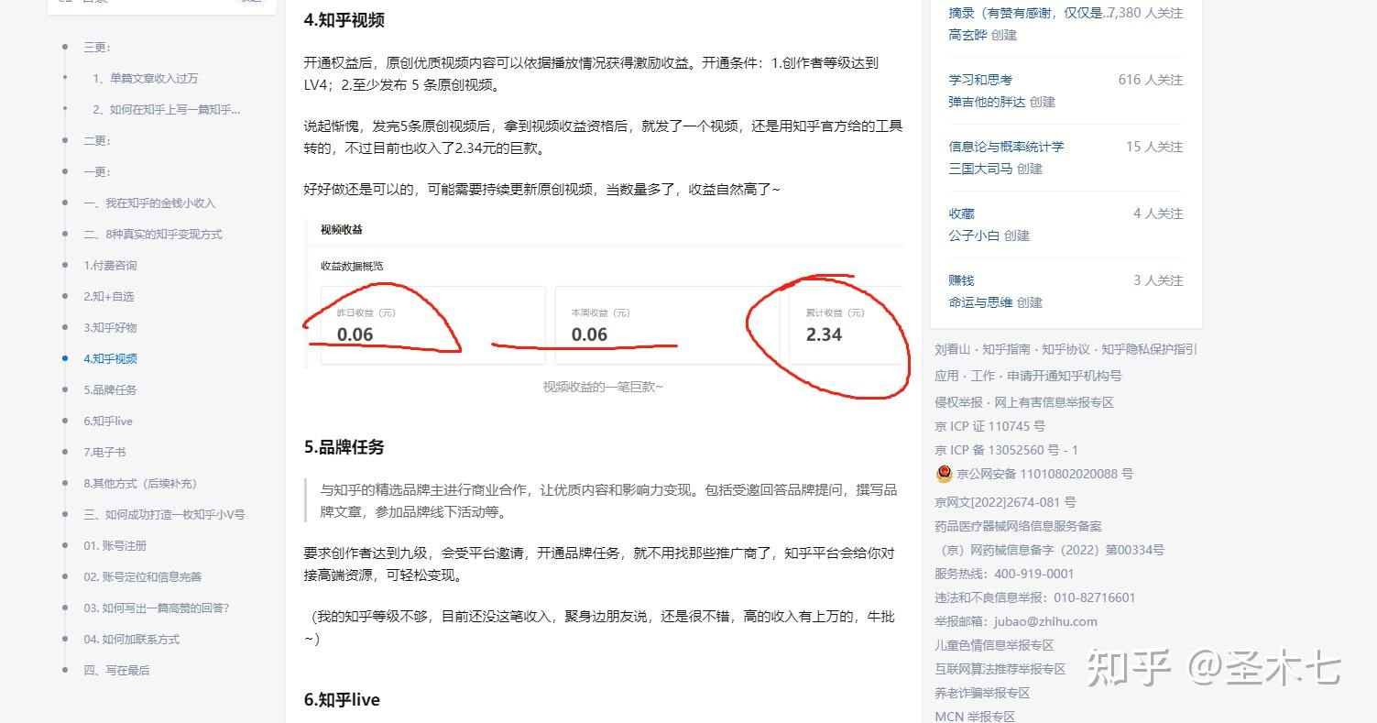Click the 4.知乎视频 article heading
The width and height of the screenshot is (1377, 723).
pos(344,19)
